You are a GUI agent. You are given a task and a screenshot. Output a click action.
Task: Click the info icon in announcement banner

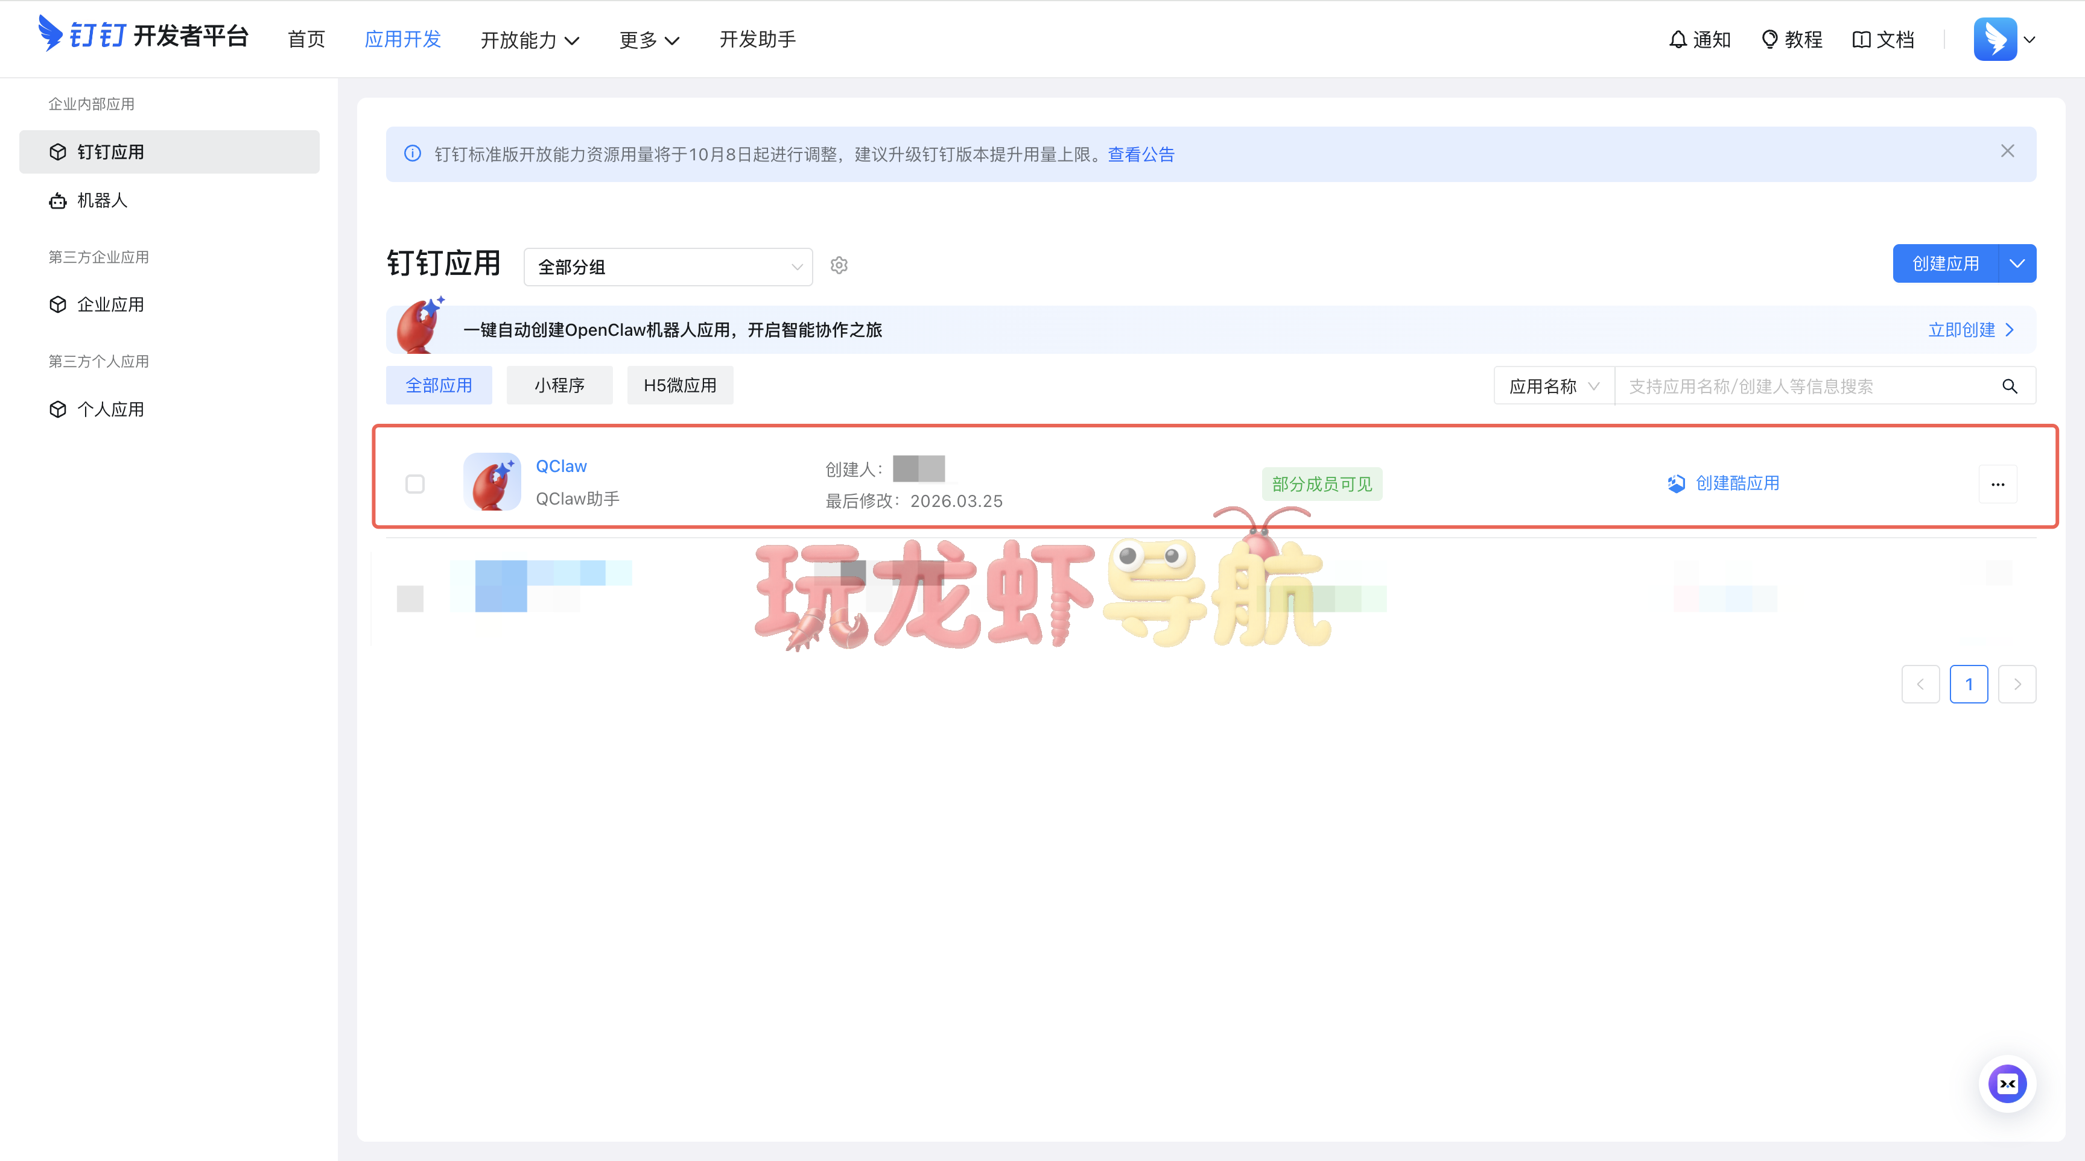pos(412,154)
